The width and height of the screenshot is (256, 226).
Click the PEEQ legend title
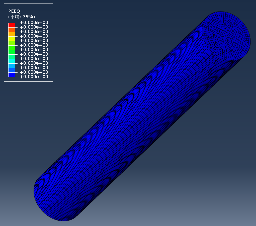pos(14,11)
